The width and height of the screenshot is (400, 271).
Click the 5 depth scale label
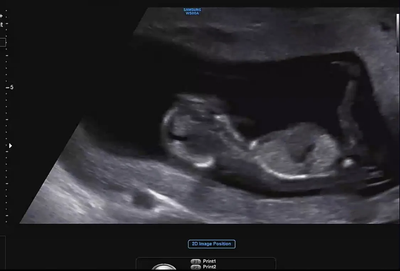point(11,87)
